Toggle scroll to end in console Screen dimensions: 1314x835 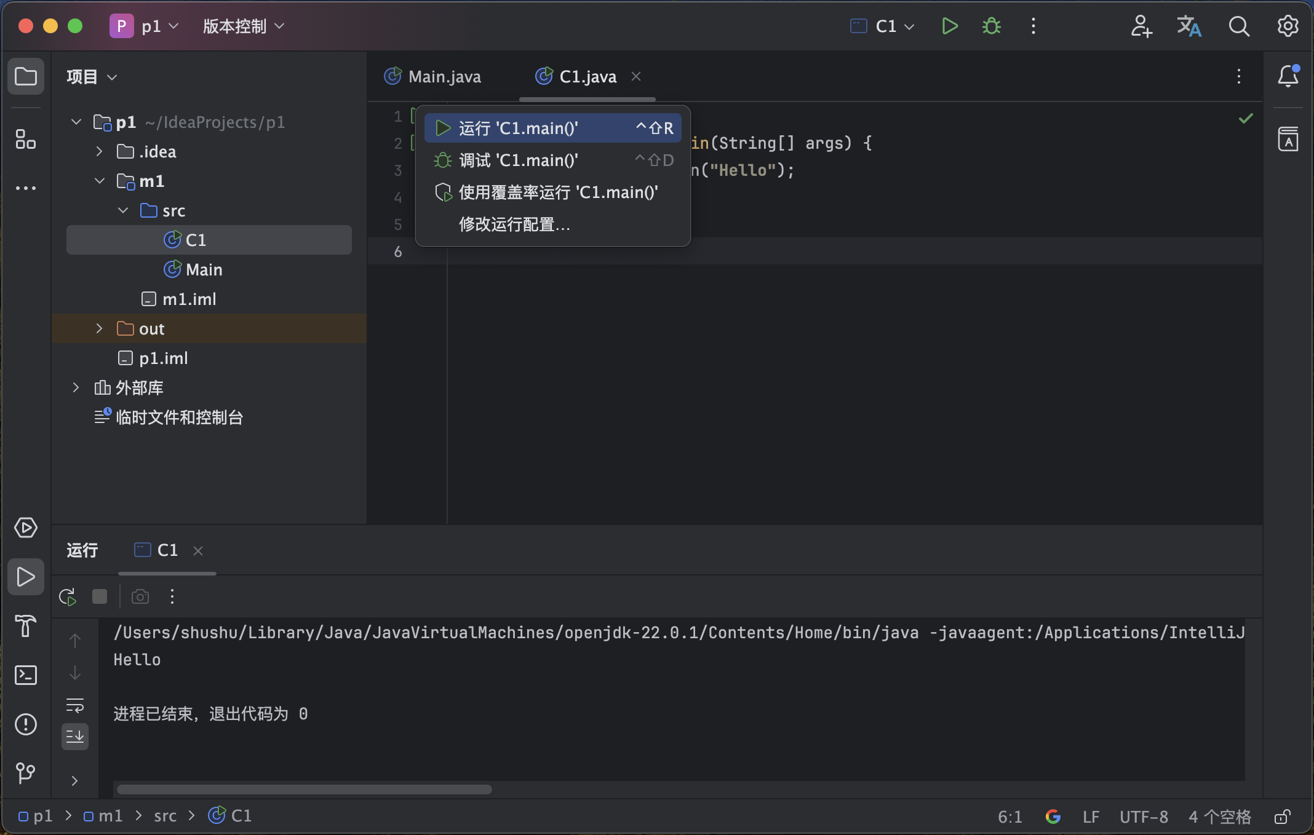[75, 737]
